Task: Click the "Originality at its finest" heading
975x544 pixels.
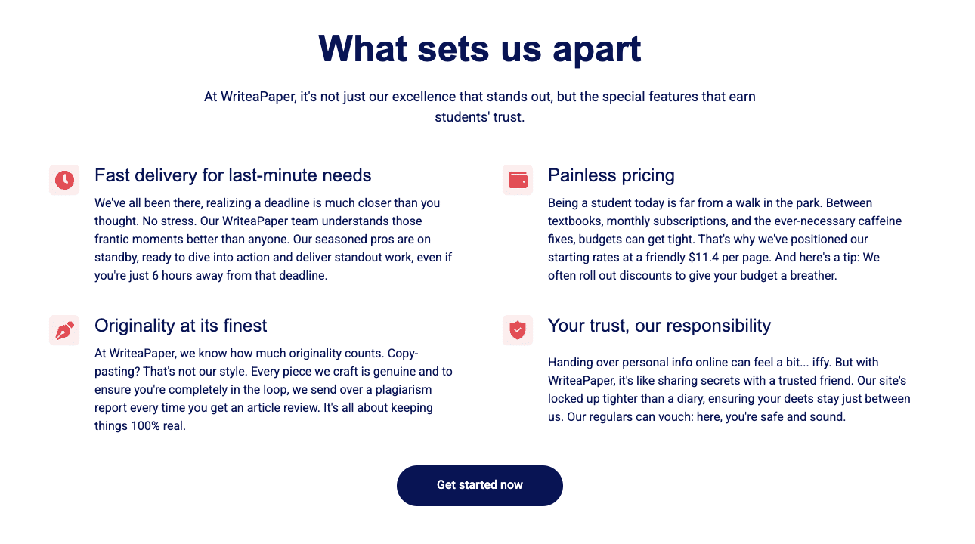Action: [181, 326]
